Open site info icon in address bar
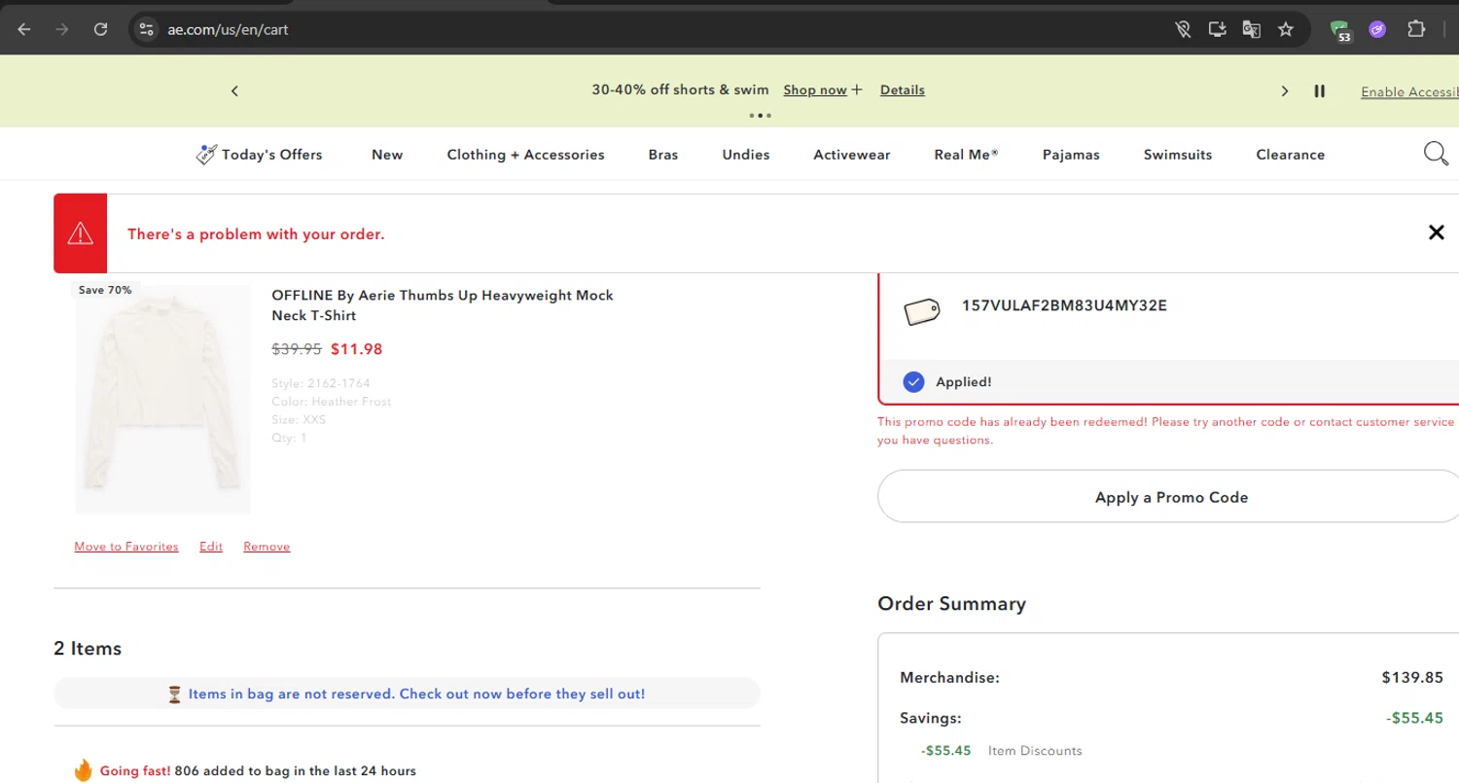Image resolution: width=1459 pixels, height=783 pixels. tap(147, 29)
